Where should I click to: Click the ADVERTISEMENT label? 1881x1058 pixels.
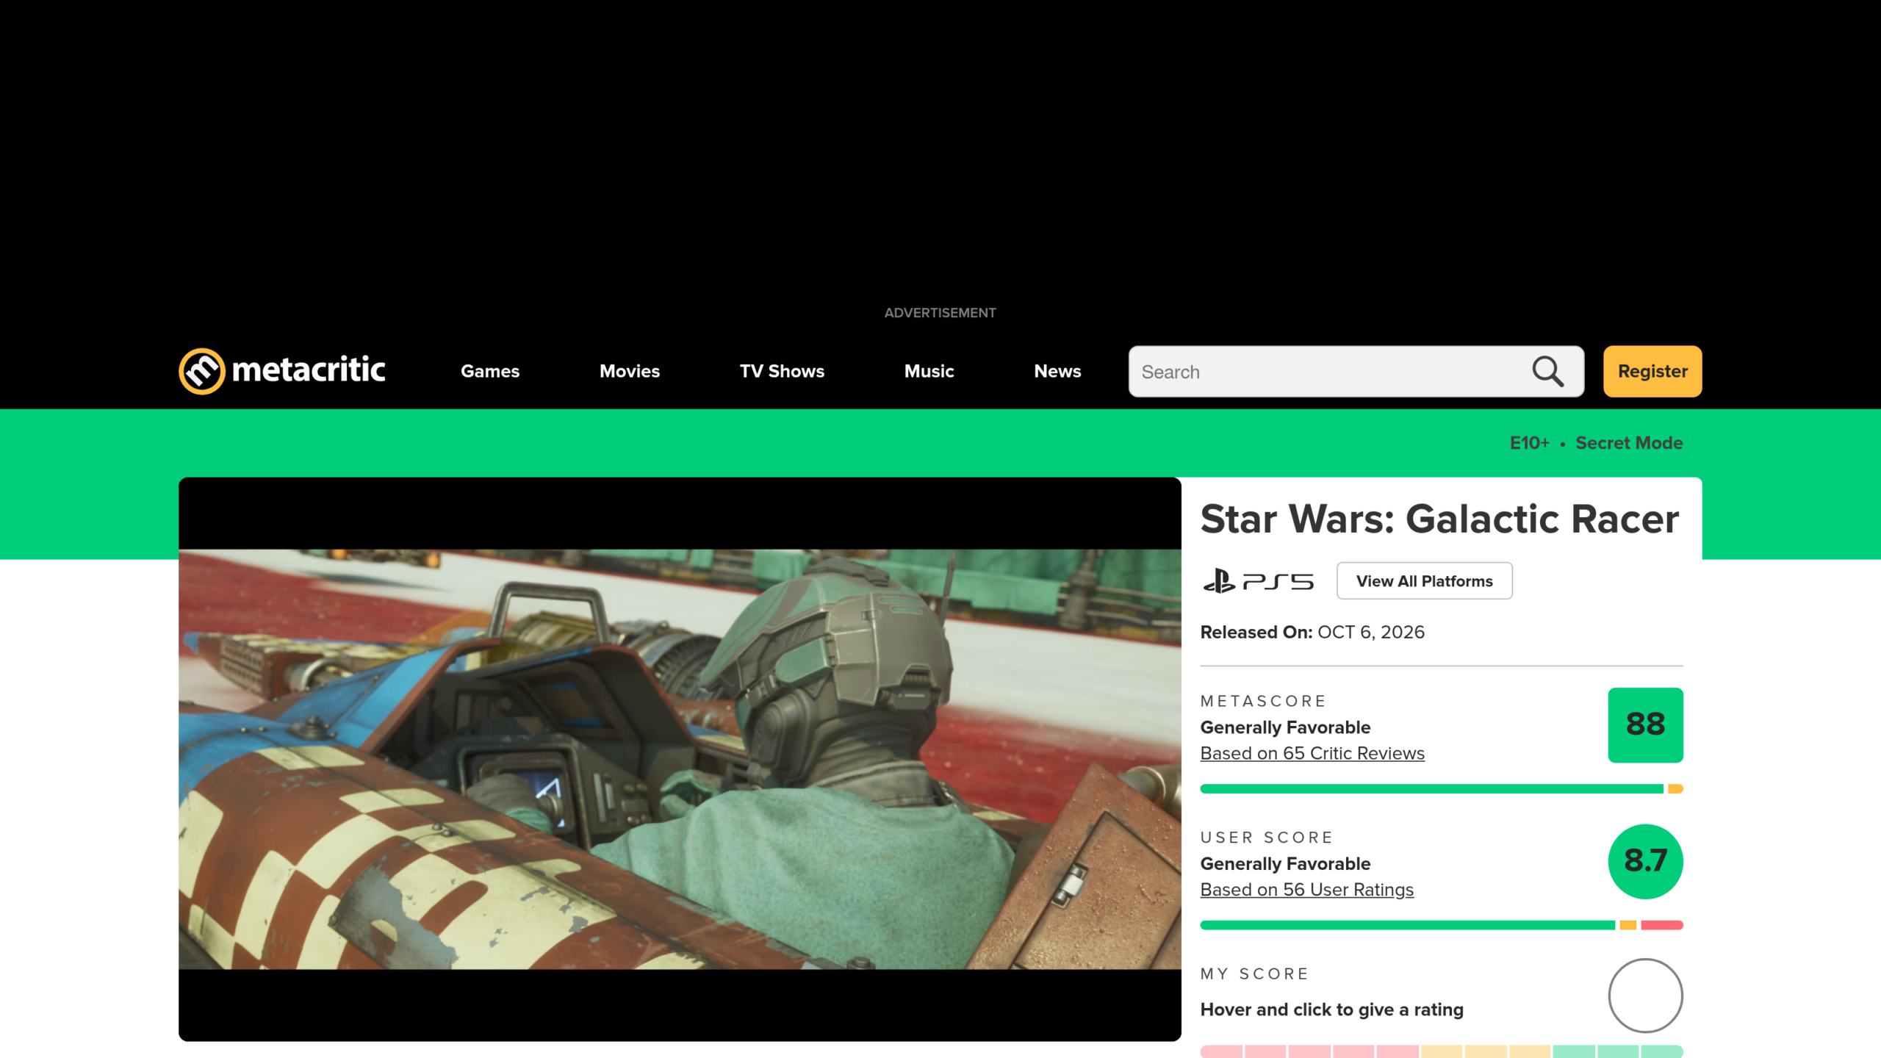coord(940,313)
